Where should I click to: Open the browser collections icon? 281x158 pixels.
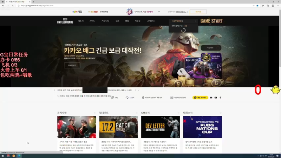click(x=268, y=6)
